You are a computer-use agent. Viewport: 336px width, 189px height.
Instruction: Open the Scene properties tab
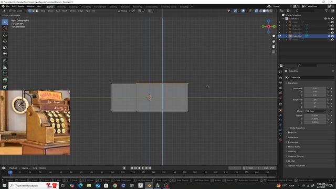[280, 93]
